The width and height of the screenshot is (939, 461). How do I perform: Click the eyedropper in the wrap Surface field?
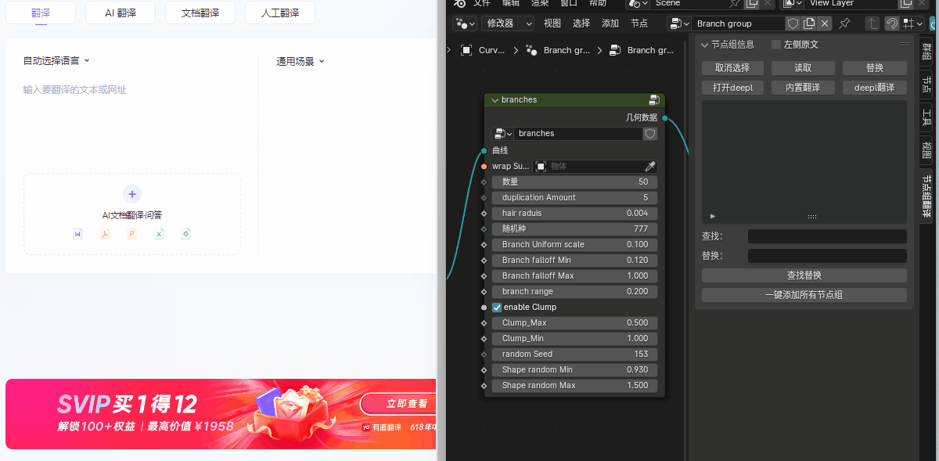[649, 167]
